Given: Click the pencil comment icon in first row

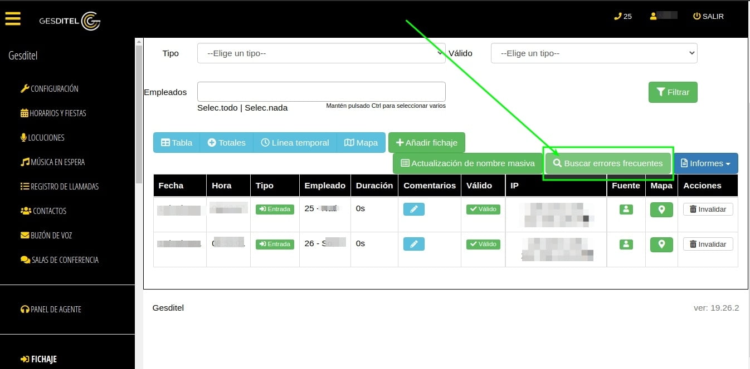Looking at the screenshot, I should click(x=413, y=210).
